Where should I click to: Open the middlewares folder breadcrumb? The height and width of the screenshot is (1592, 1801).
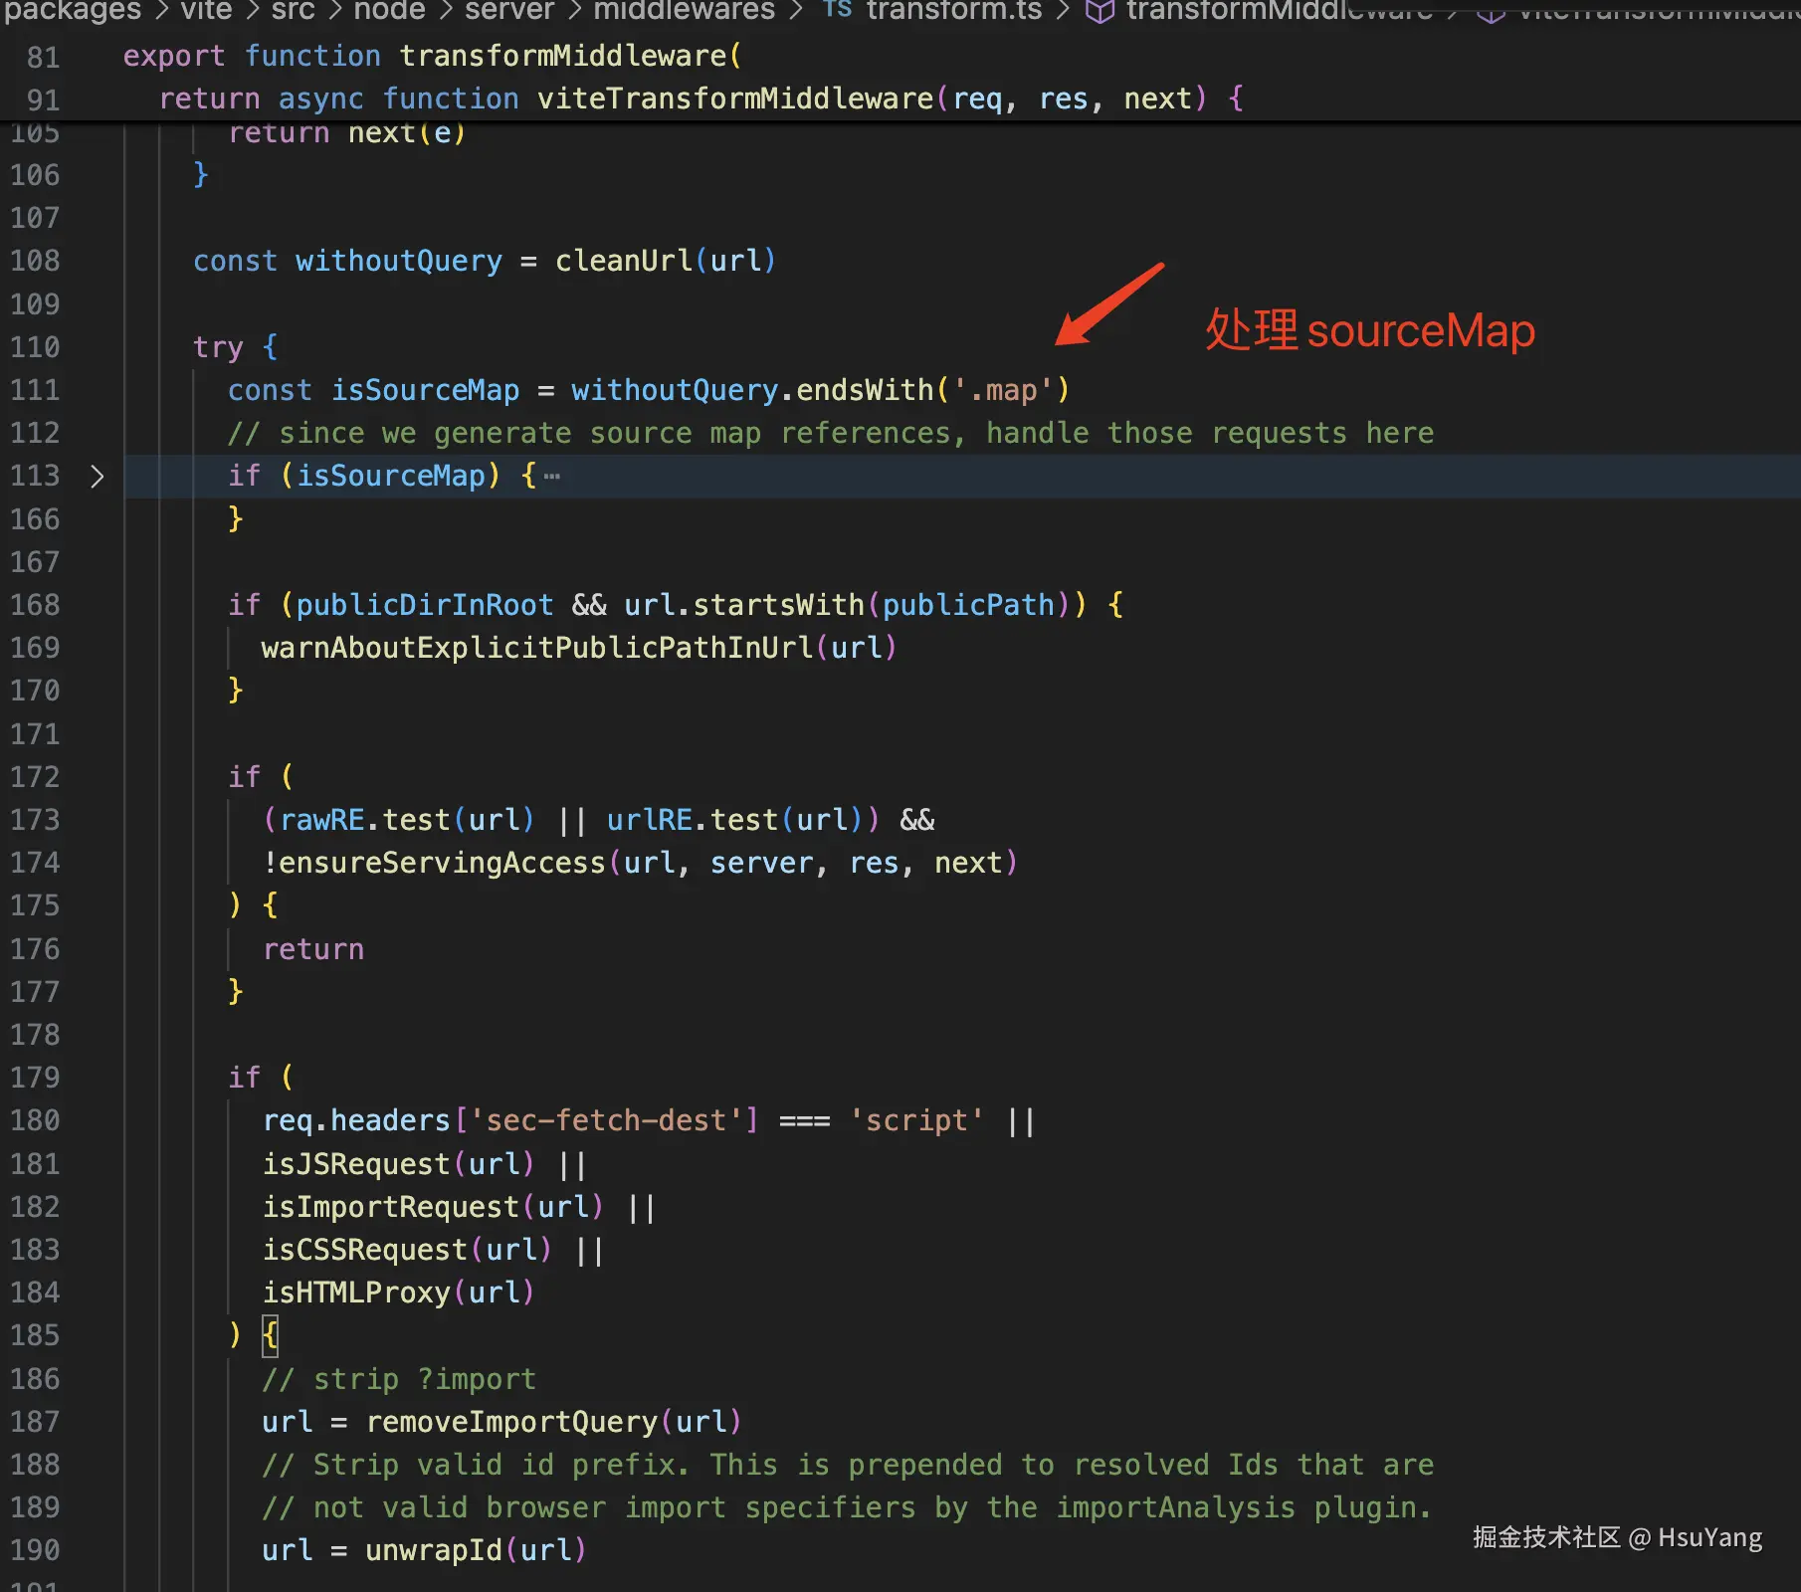pyautogui.click(x=685, y=10)
